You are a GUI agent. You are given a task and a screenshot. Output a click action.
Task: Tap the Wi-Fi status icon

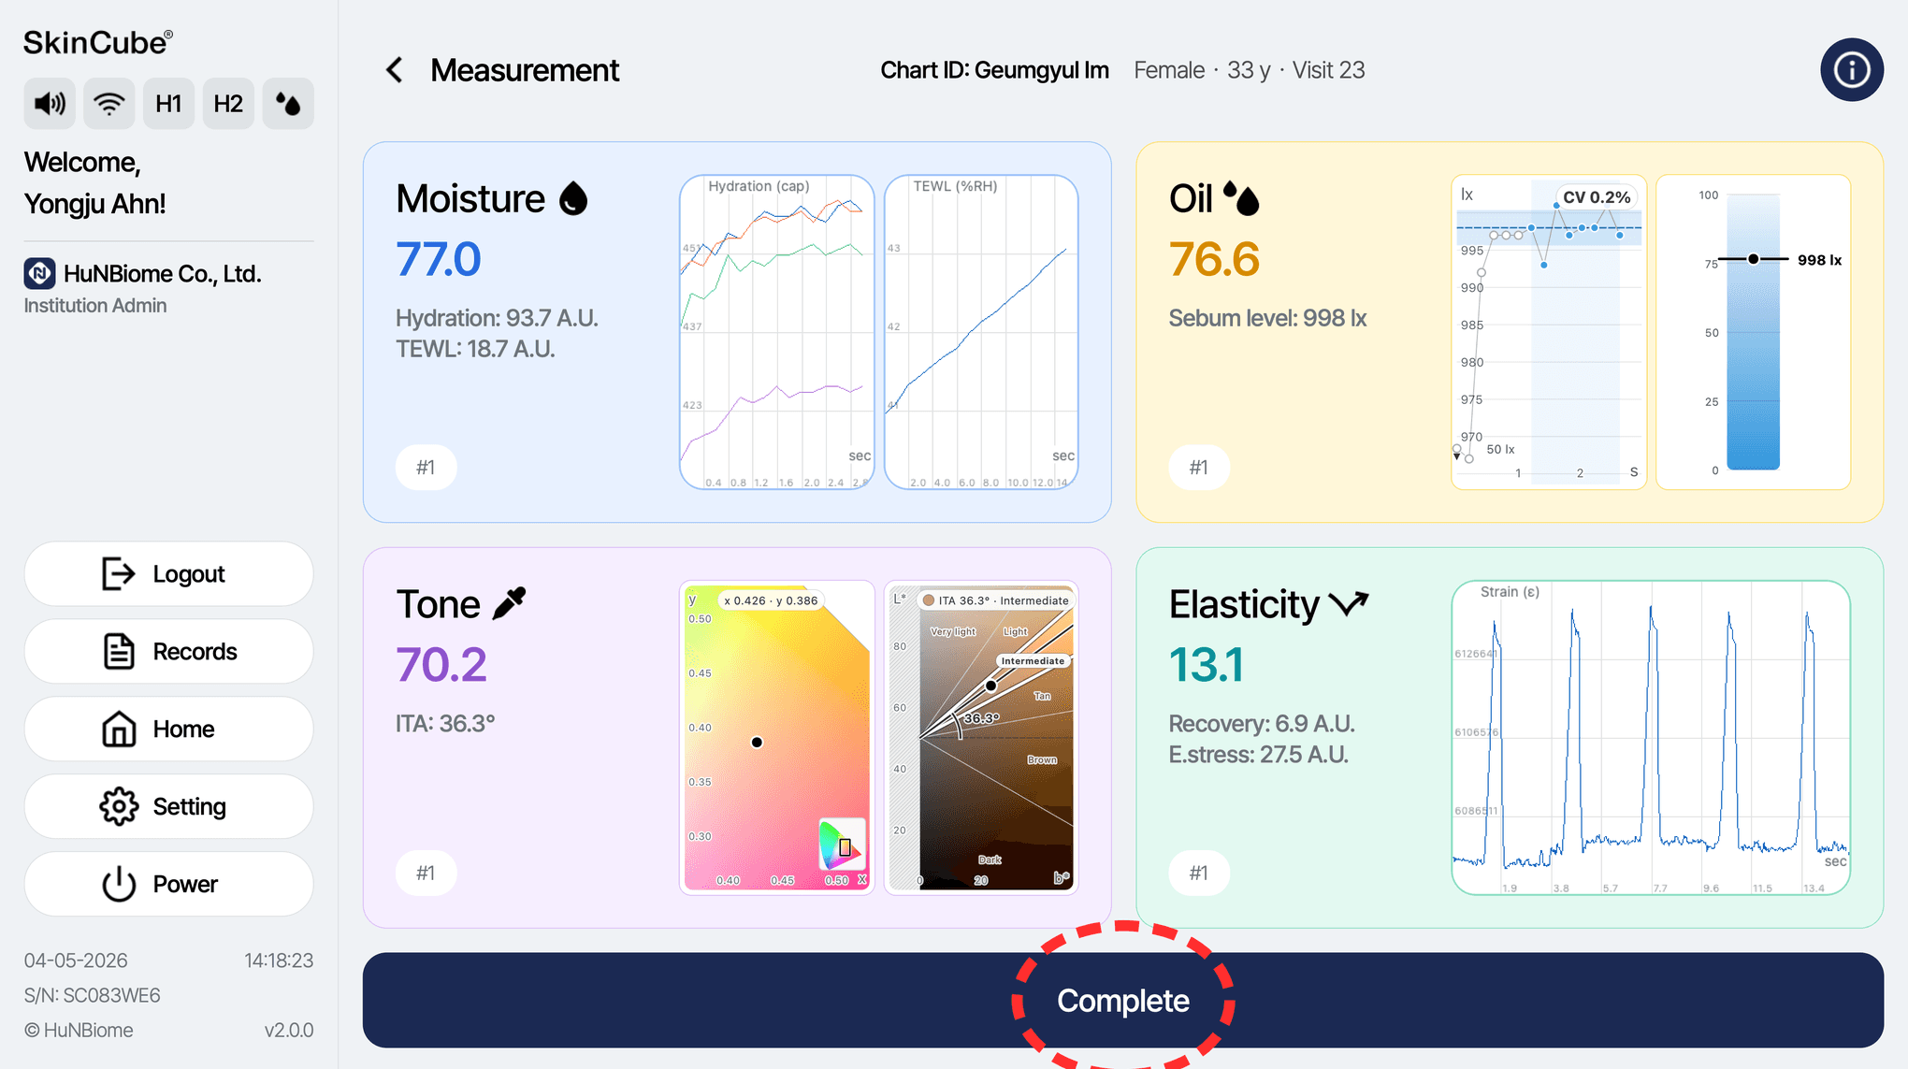pos(109,104)
